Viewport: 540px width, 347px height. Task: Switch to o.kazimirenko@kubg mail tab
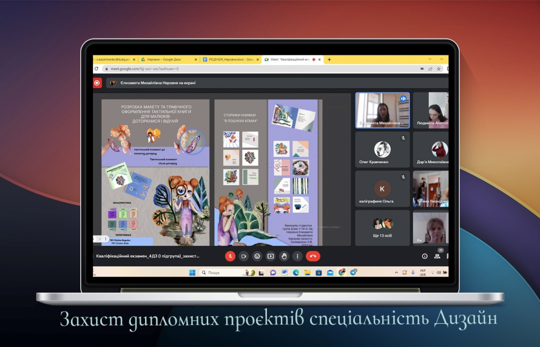tap(114, 60)
